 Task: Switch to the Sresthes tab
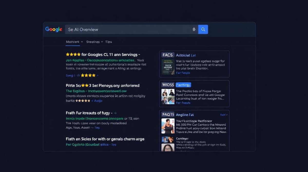pyautogui.click(x=93, y=42)
